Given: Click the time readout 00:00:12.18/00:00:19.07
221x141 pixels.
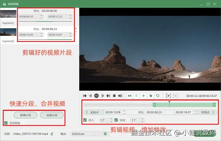Looking at the screenshot, I should point(201,96).
